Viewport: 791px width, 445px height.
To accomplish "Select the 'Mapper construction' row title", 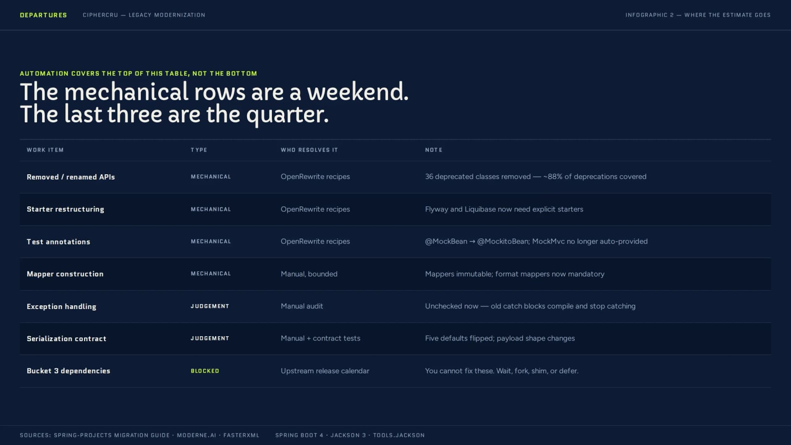I will (x=65, y=274).
